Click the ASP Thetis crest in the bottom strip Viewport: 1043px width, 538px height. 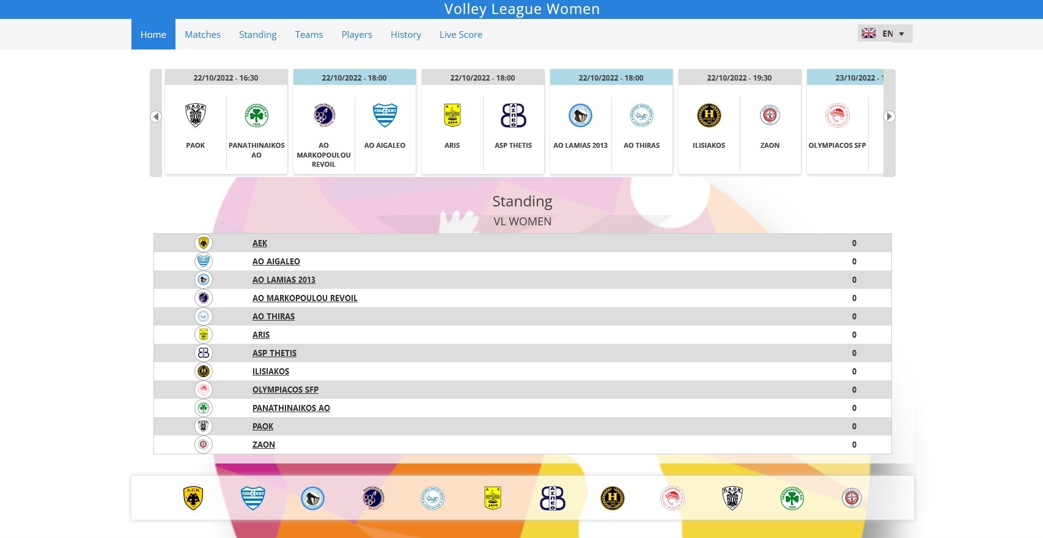click(553, 498)
